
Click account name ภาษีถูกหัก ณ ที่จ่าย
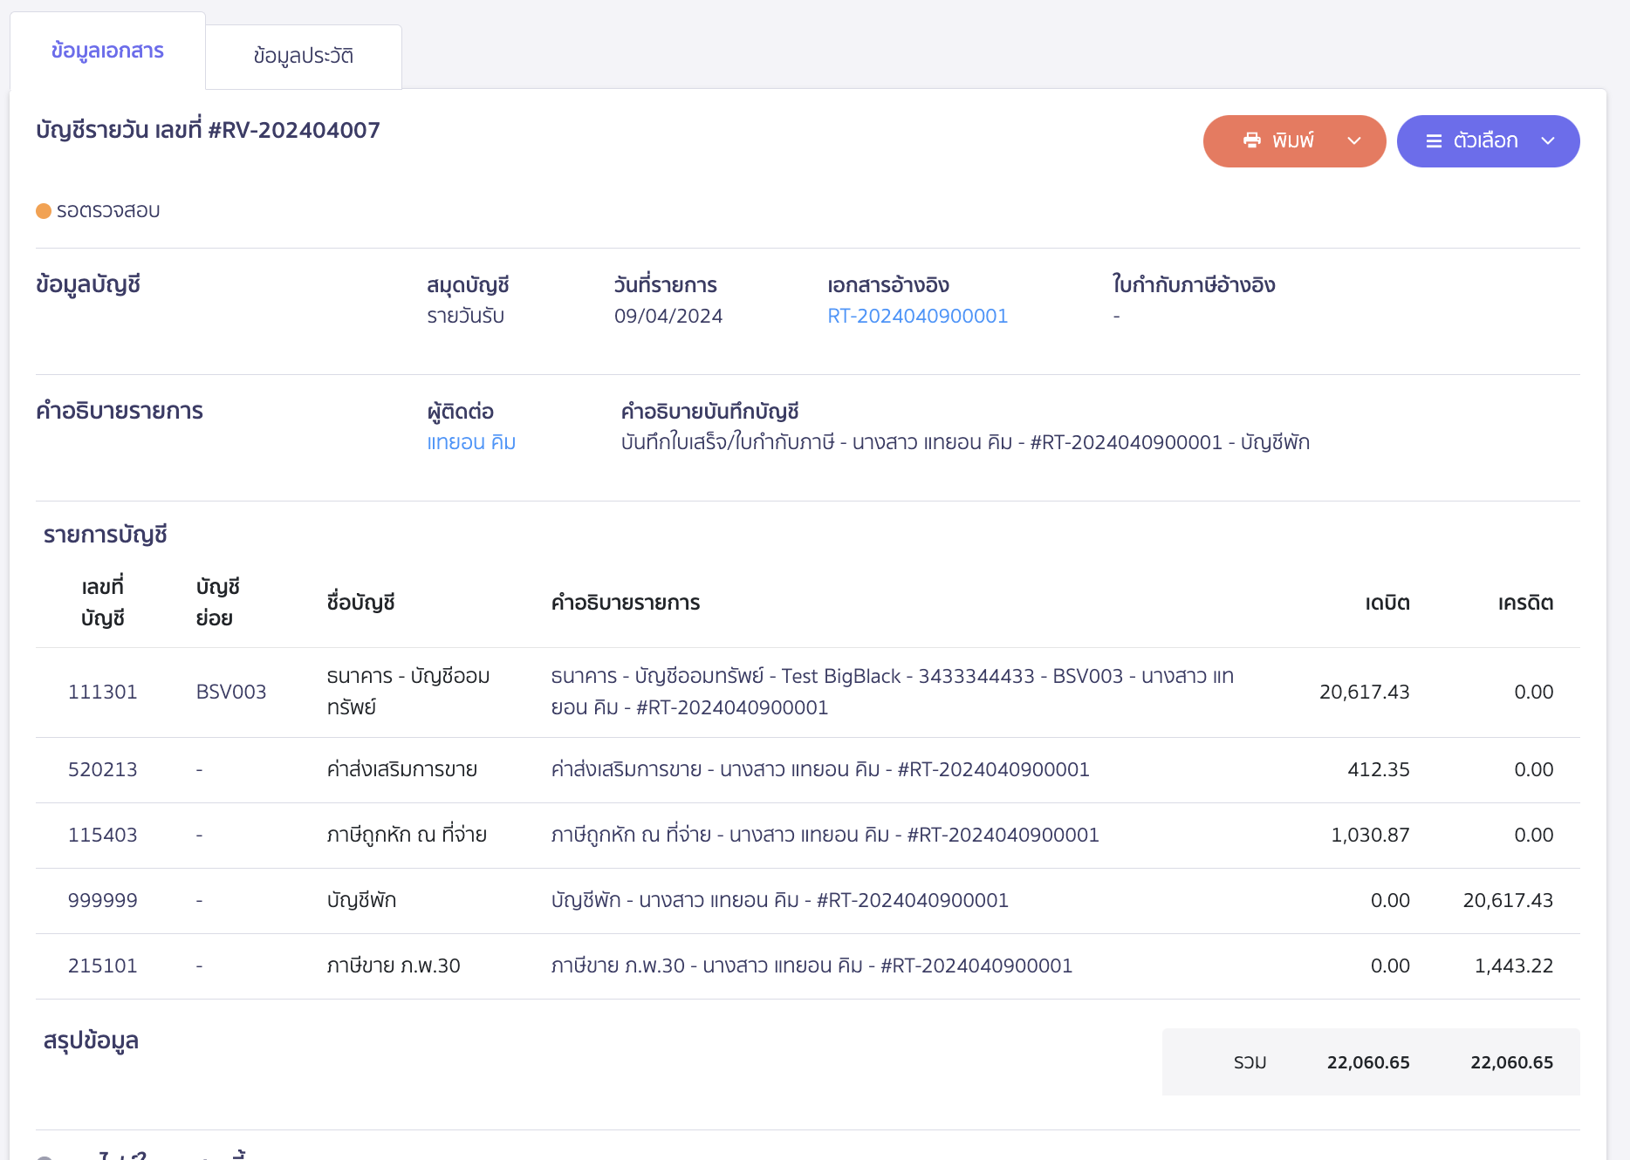[x=407, y=835]
